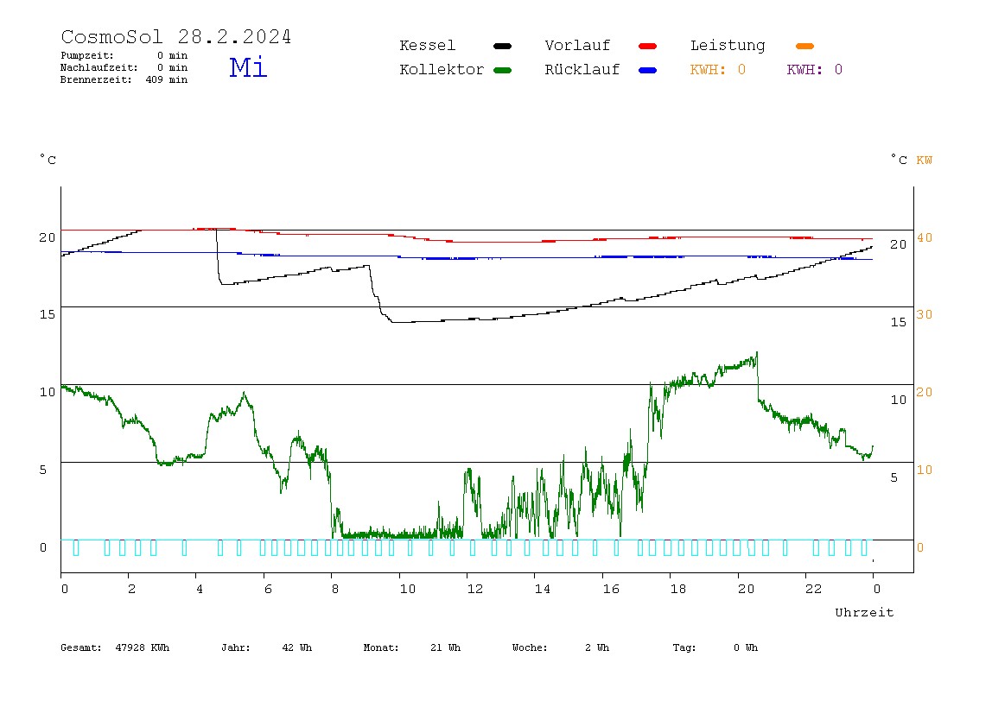
Task: Select the "Monat:" label in the footer
Action: (381, 647)
